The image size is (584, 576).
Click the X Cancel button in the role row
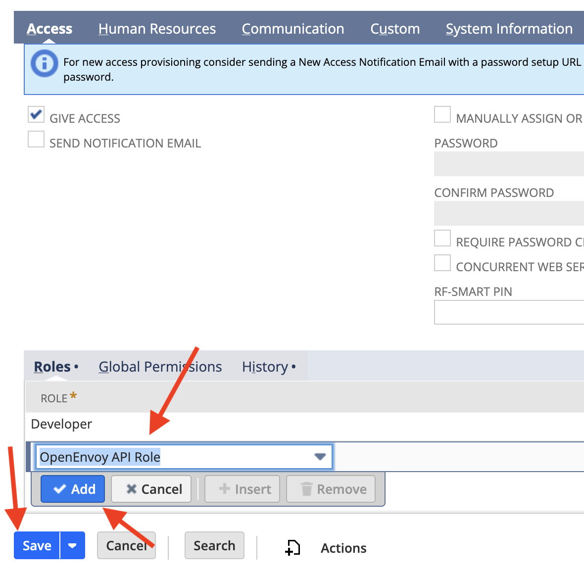point(151,489)
